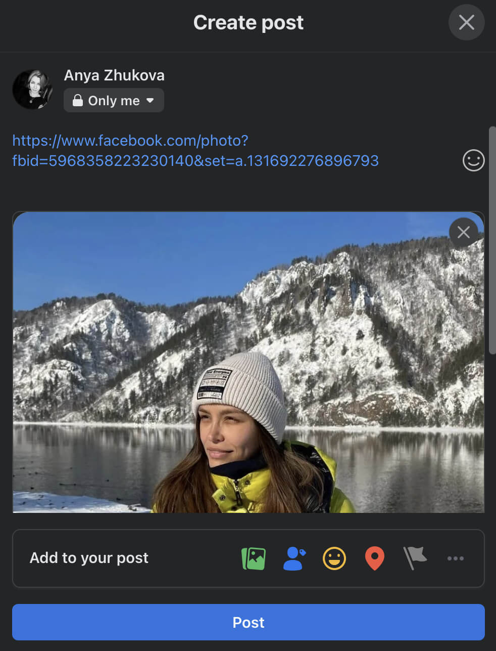496x651 pixels.
Task: Show more post options (three dots)
Action: point(455,558)
